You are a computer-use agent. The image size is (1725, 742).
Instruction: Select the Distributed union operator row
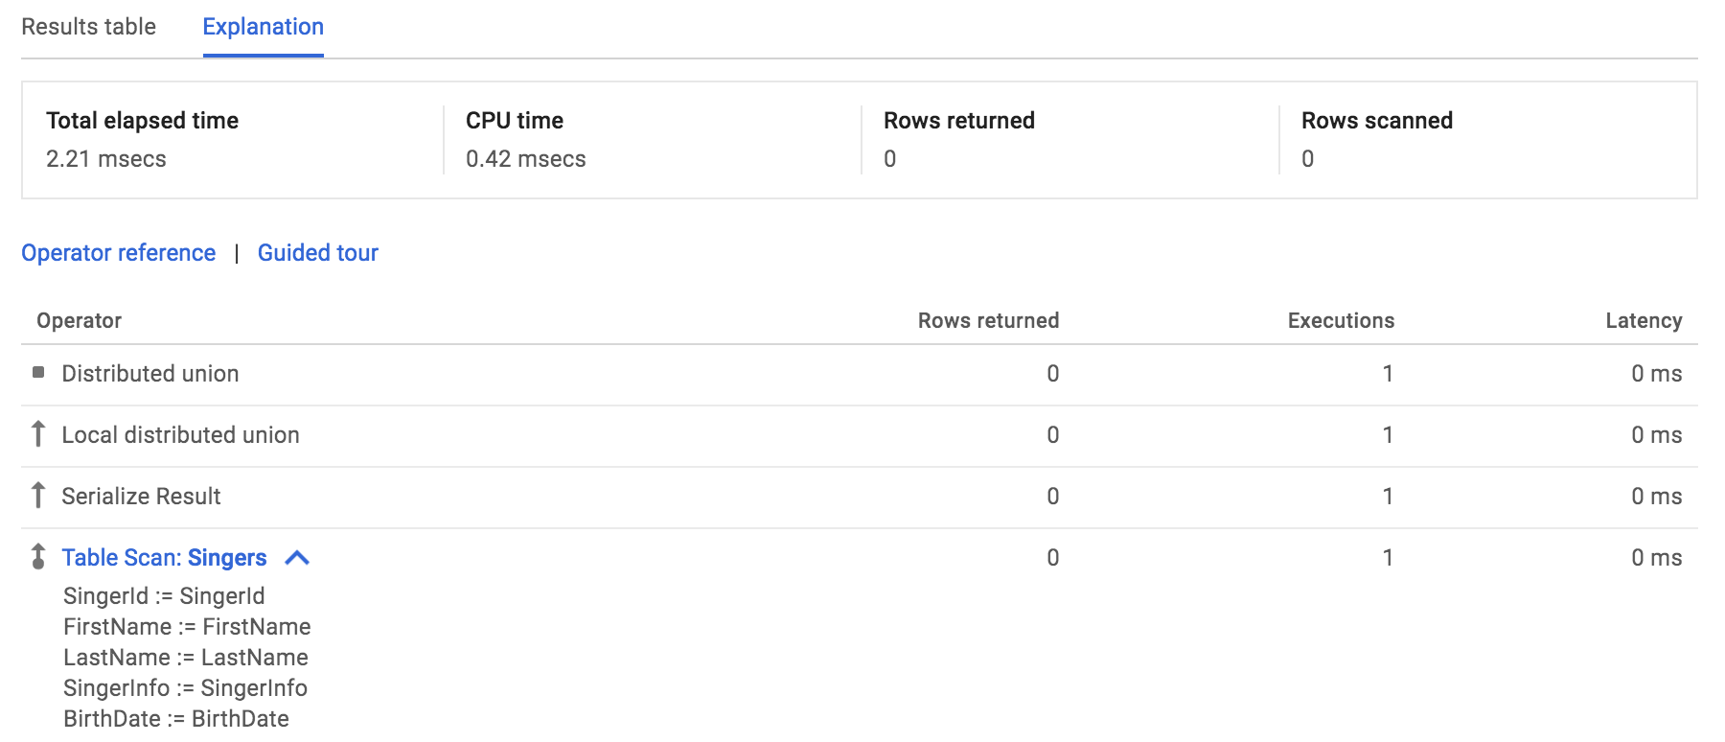tap(860, 375)
